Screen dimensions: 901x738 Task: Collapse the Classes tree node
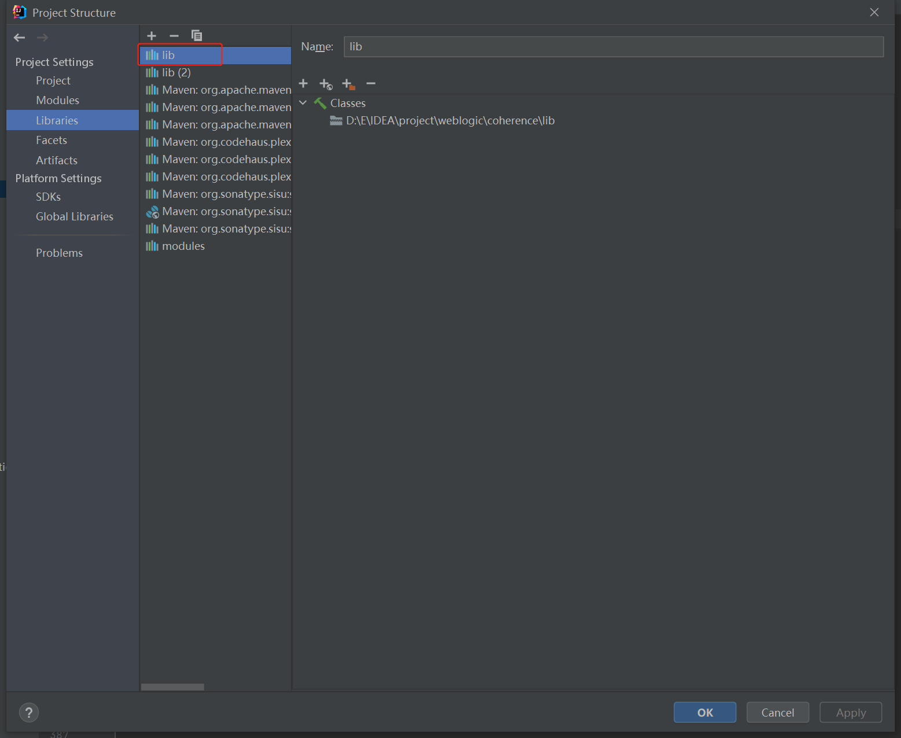(x=303, y=103)
